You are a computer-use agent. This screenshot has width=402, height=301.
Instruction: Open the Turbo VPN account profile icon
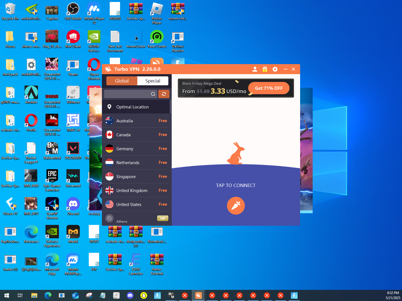tap(255, 69)
